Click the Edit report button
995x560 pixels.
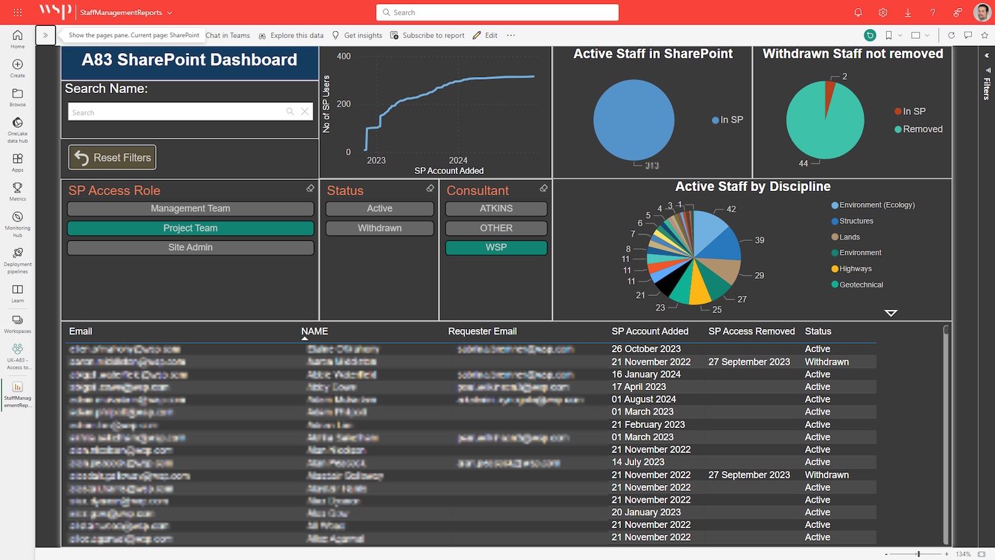point(485,35)
